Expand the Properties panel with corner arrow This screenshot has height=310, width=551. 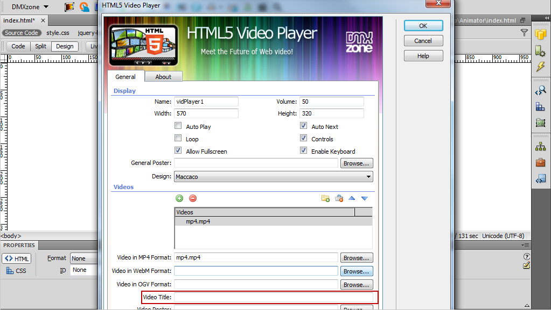pos(527,306)
